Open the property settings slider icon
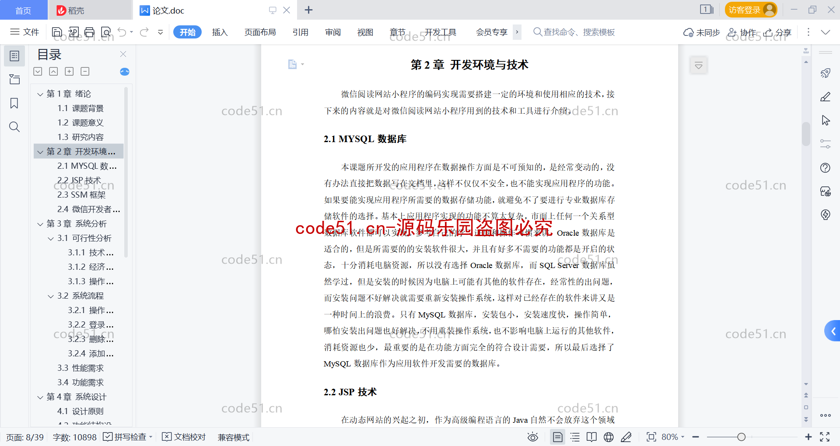Viewport: 840px width, 446px height. (826, 144)
